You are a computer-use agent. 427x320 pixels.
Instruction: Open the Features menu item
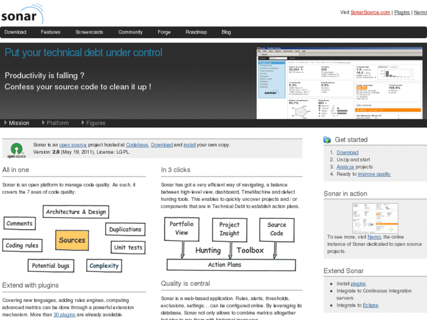51,32
